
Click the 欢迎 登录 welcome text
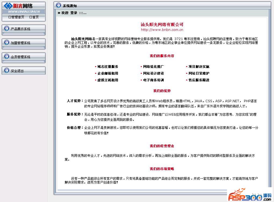69,13
